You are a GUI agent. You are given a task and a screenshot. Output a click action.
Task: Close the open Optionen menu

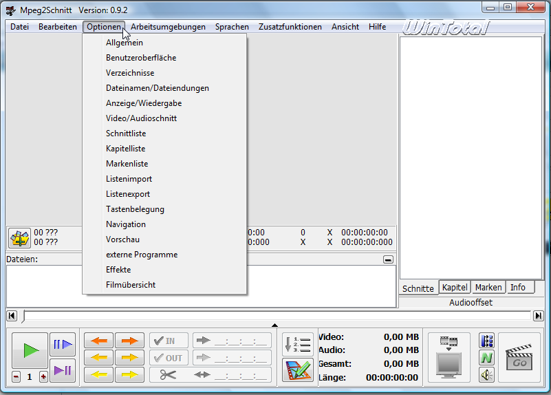click(x=104, y=27)
